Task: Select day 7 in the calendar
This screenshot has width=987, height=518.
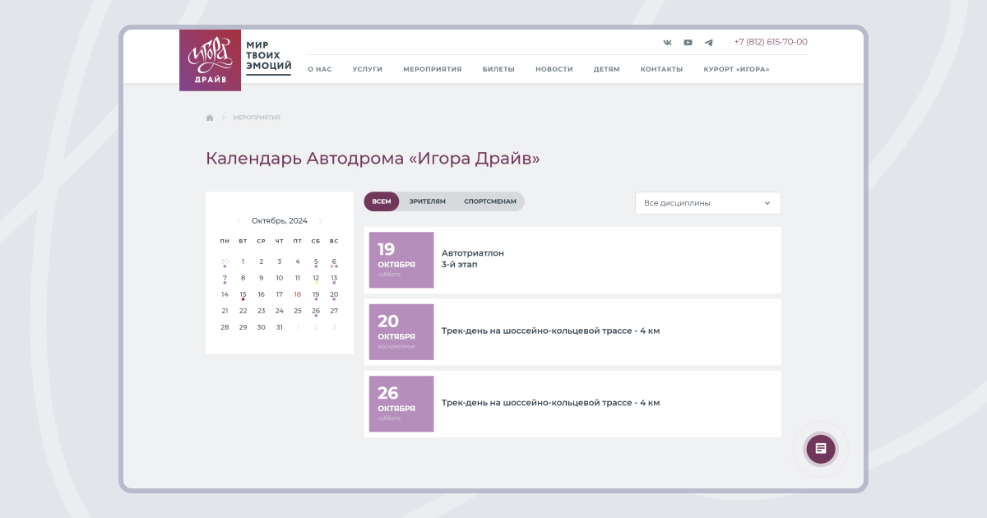Action: click(225, 278)
